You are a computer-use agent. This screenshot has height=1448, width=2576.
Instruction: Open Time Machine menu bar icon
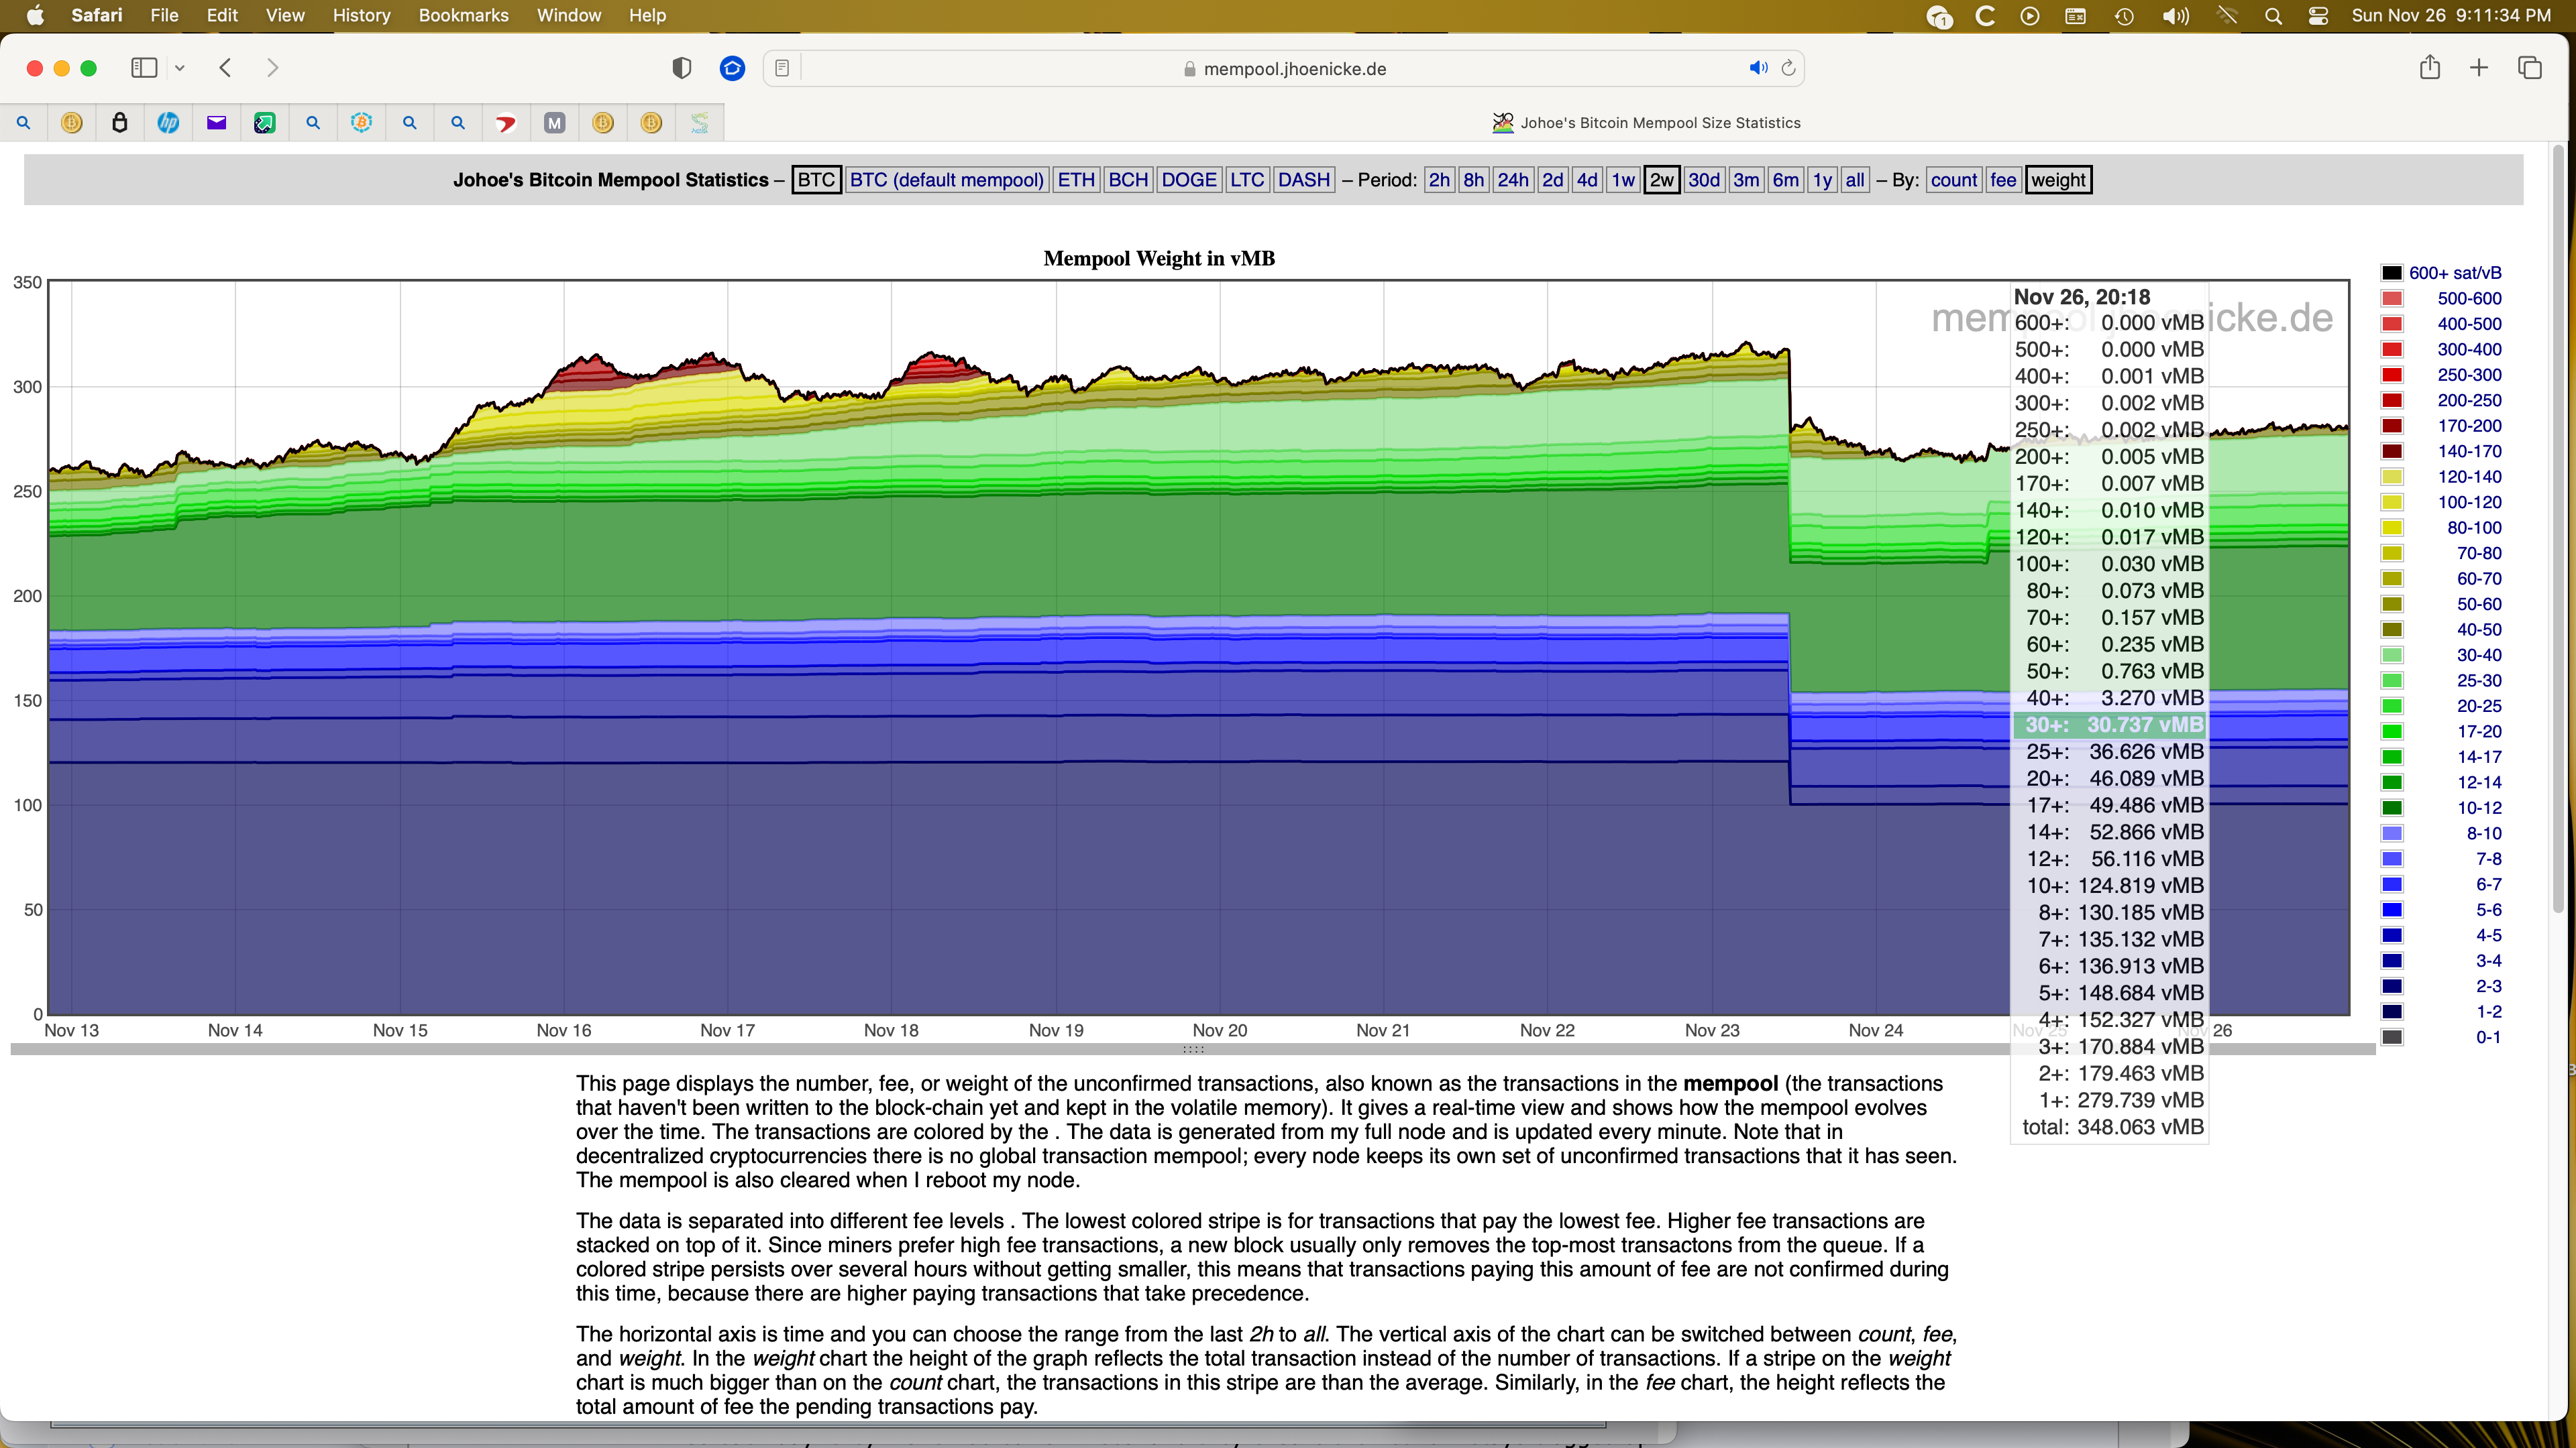tap(2124, 15)
